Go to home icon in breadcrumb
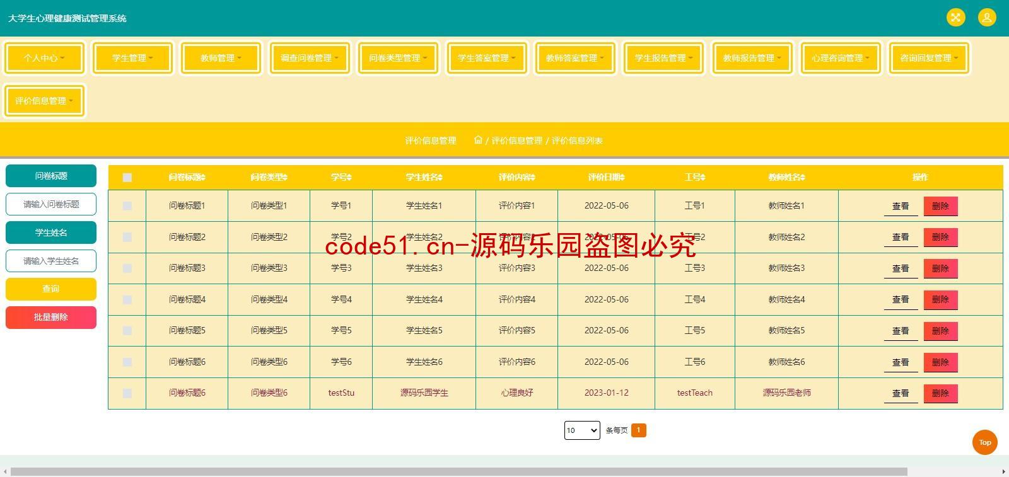This screenshot has height=477, width=1009. tap(478, 140)
